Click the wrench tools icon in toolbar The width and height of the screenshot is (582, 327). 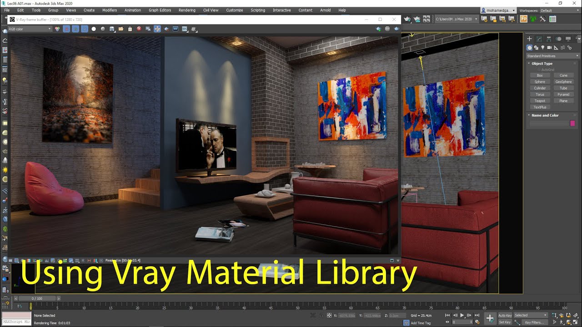543,19
